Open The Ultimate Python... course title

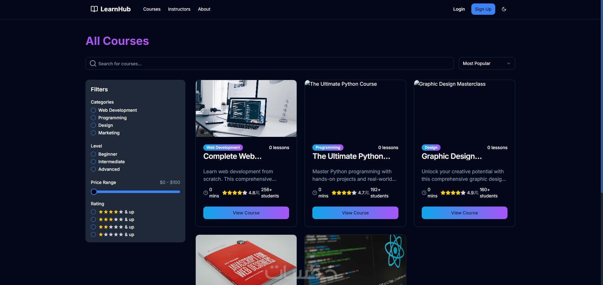tap(351, 156)
